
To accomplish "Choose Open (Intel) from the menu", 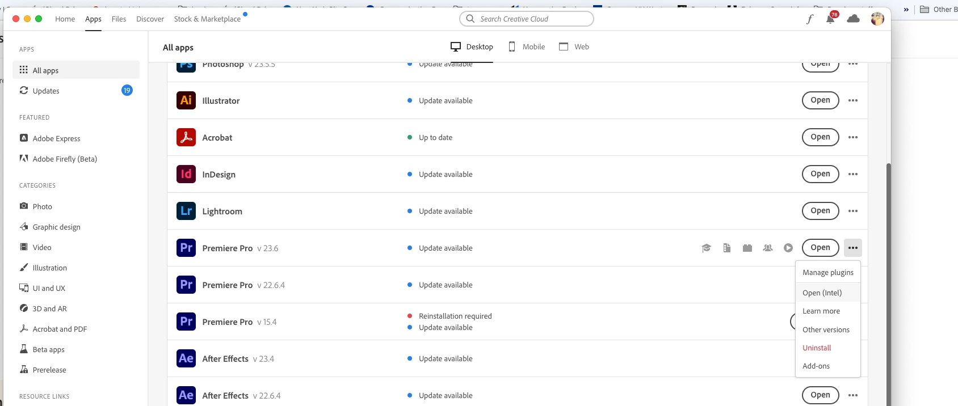I will (x=828, y=293).
